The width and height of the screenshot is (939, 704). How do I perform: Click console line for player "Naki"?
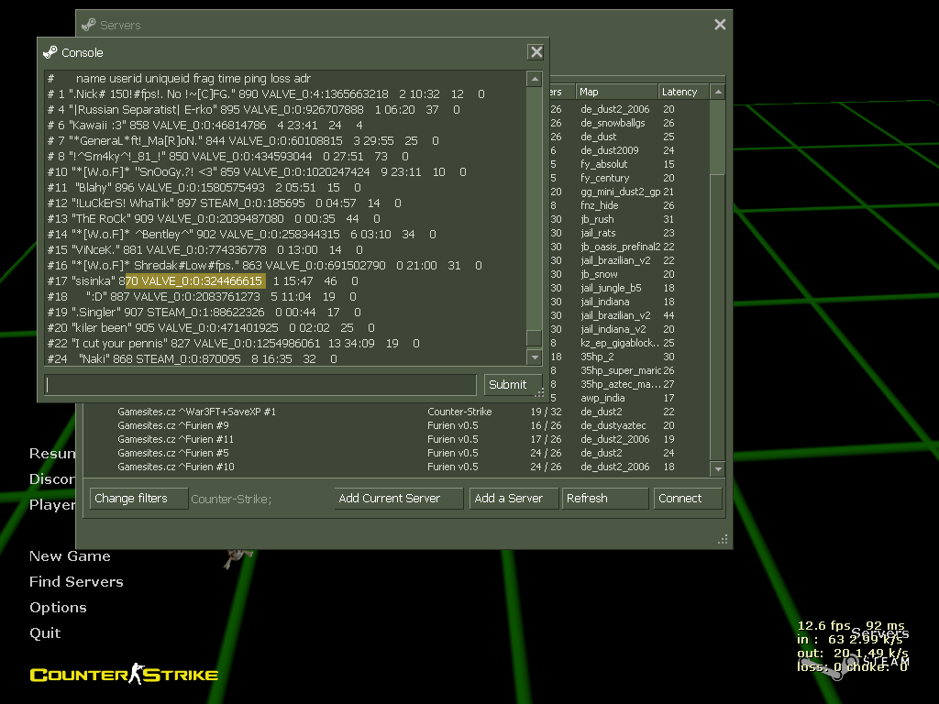pyautogui.click(x=192, y=359)
